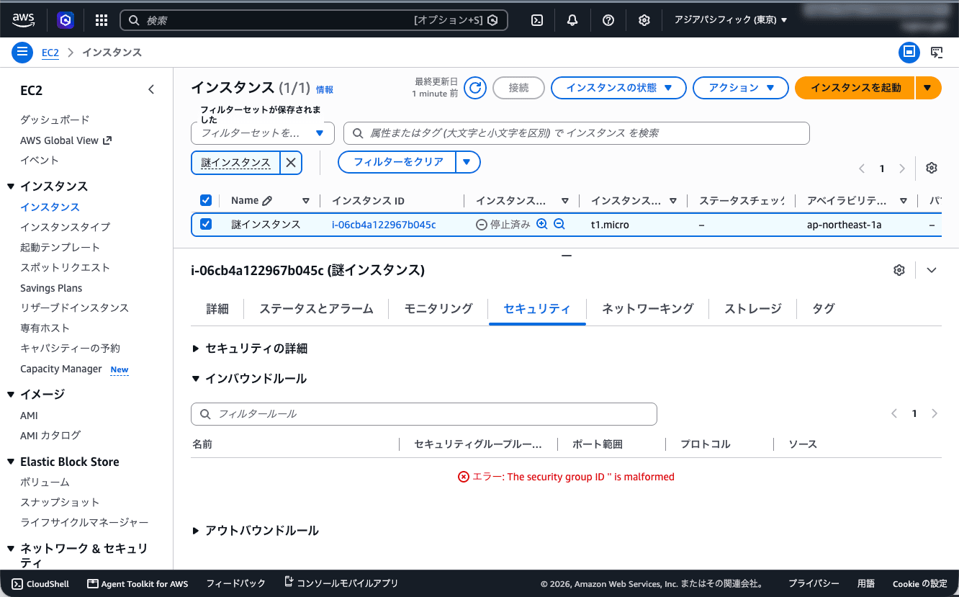Switch to the 詳細 tab
This screenshot has height=597, width=959.
(x=217, y=309)
